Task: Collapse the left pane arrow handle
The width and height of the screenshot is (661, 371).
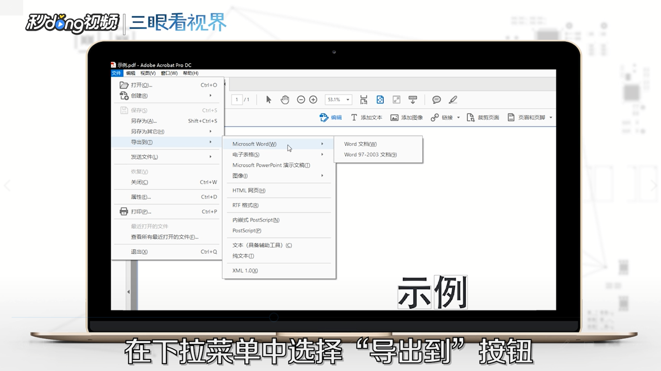Action: (x=128, y=292)
